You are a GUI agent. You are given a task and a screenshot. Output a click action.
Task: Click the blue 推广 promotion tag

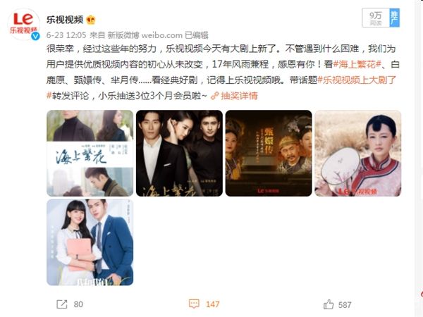point(394,18)
